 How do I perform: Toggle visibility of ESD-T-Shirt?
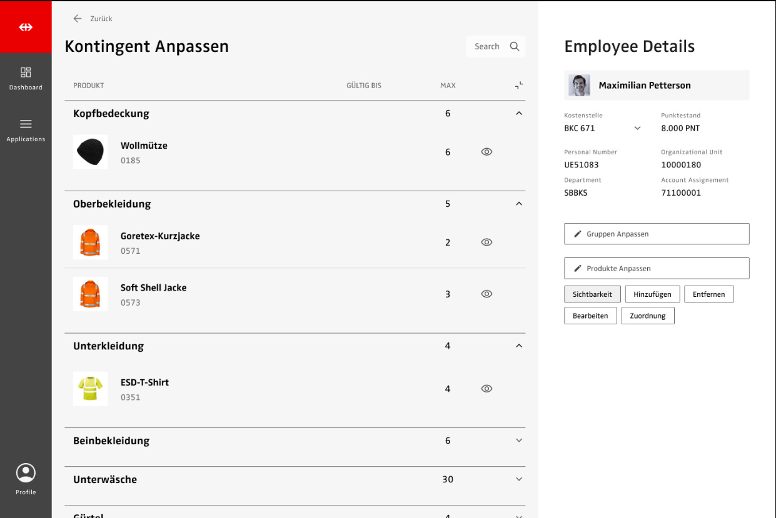(x=486, y=389)
